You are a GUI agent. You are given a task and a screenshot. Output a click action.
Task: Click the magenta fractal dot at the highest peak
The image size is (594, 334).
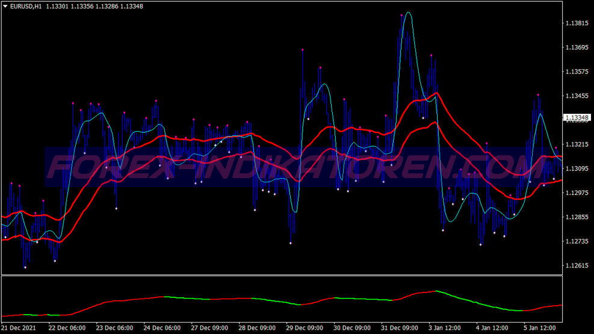(x=401, y=15)
